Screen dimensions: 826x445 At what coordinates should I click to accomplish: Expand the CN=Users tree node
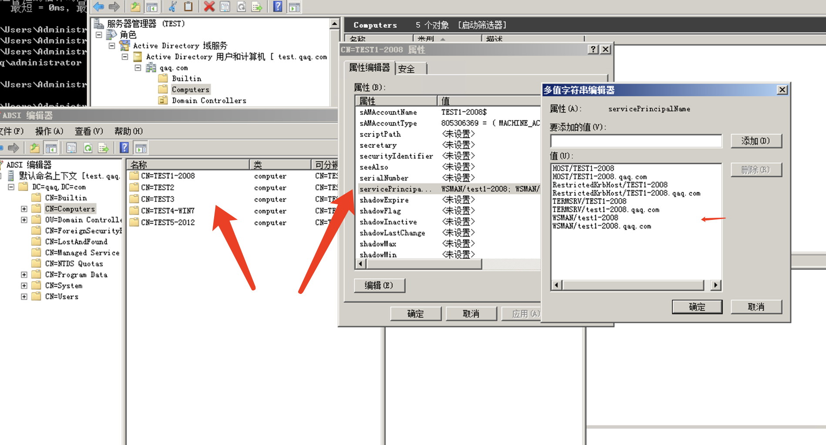[24, 297]
